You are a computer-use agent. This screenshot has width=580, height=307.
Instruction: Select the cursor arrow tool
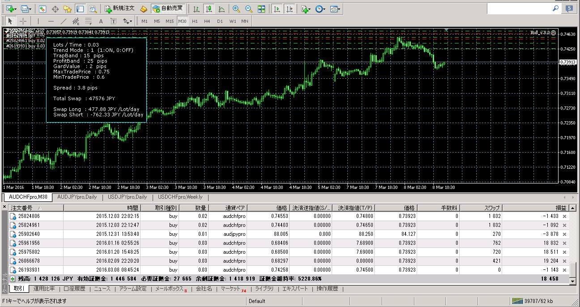(x=11, y=21)
